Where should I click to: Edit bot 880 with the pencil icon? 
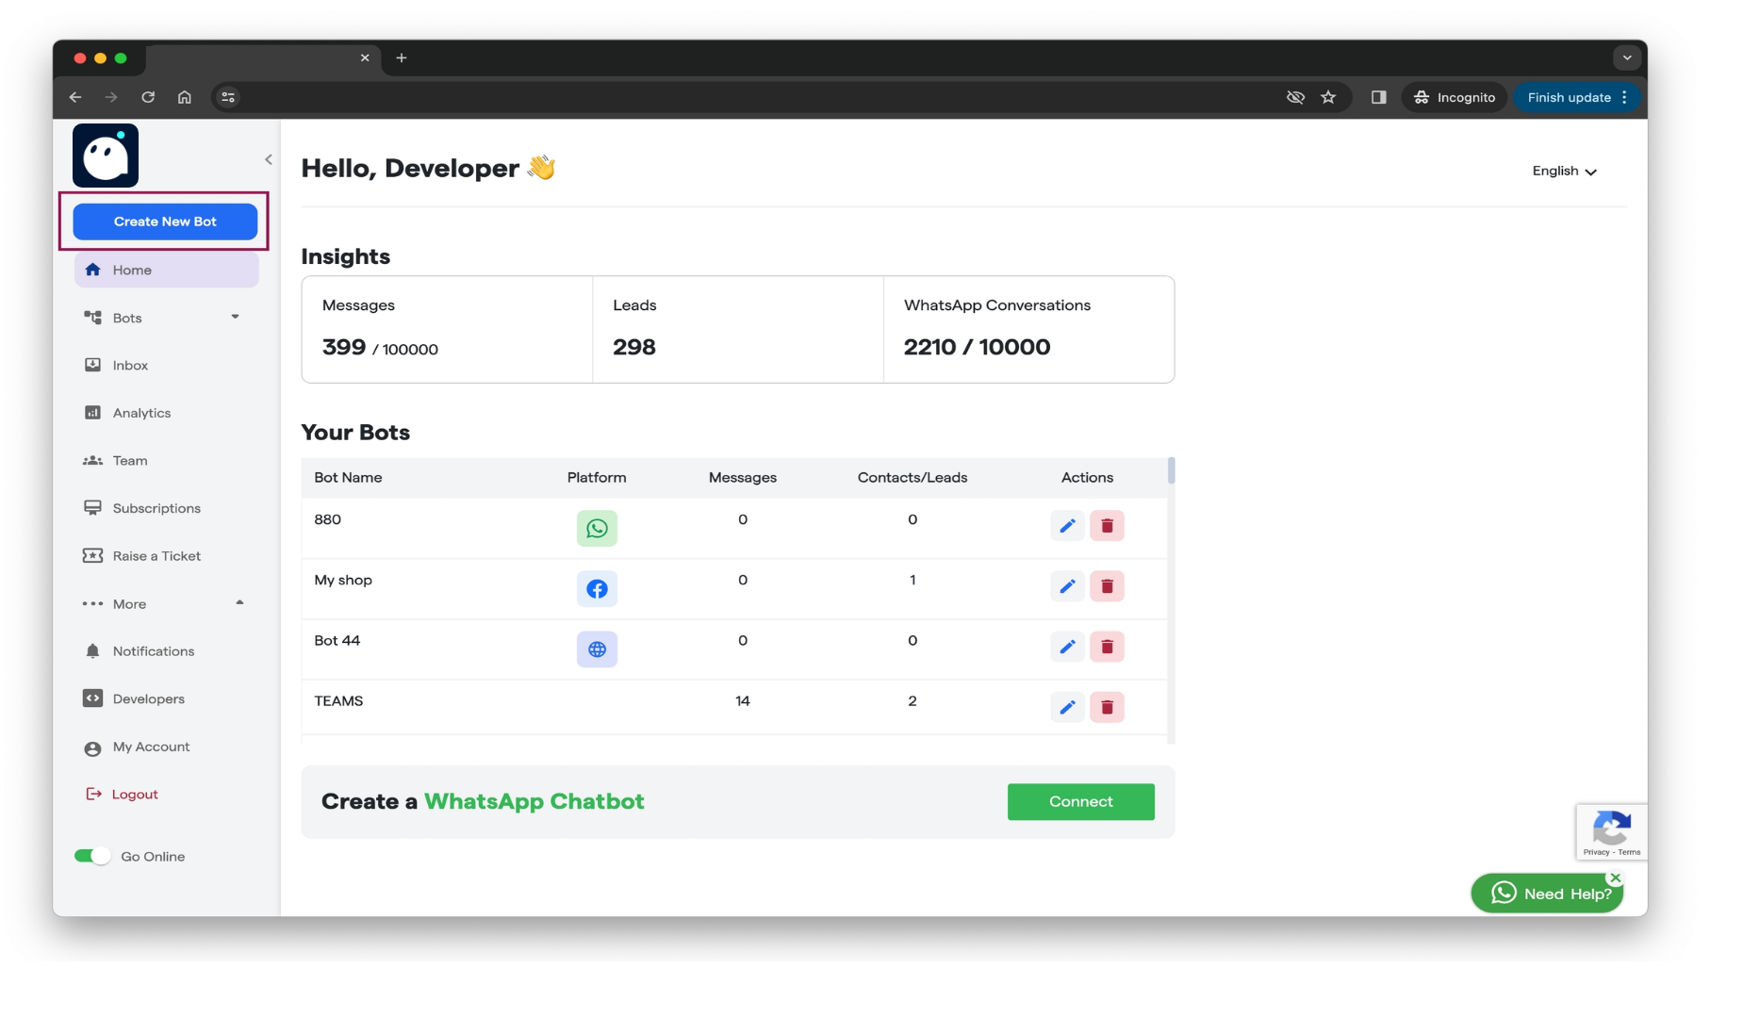click(x=1067, y=526)
